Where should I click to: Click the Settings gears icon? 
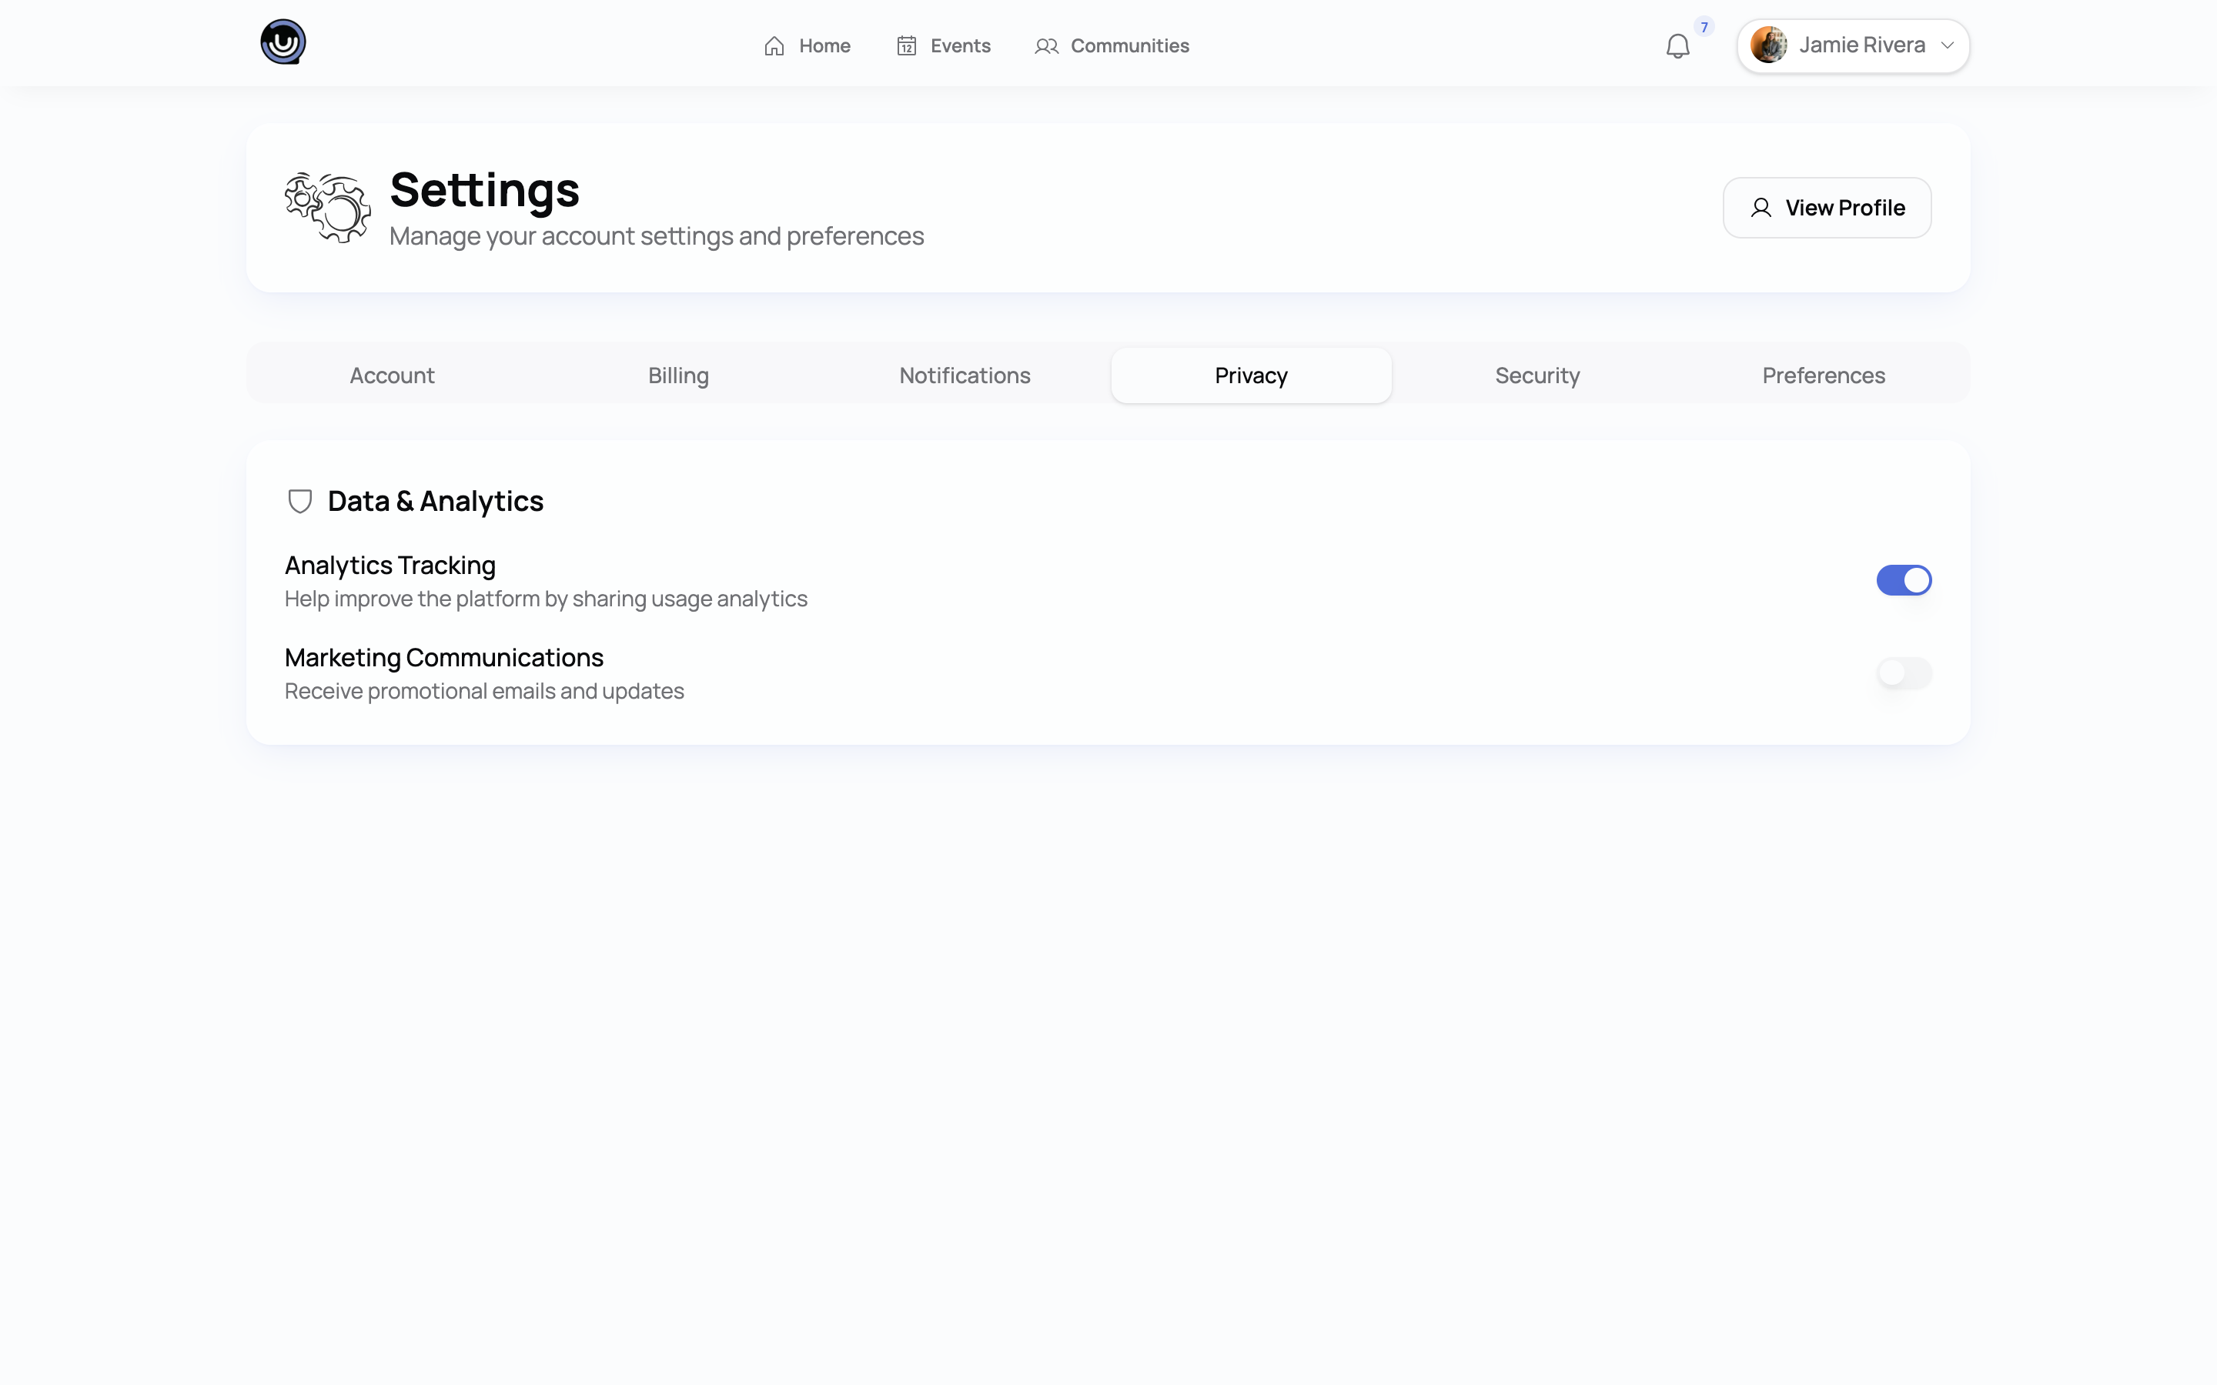pyautogui.click(x=327, y=208)
